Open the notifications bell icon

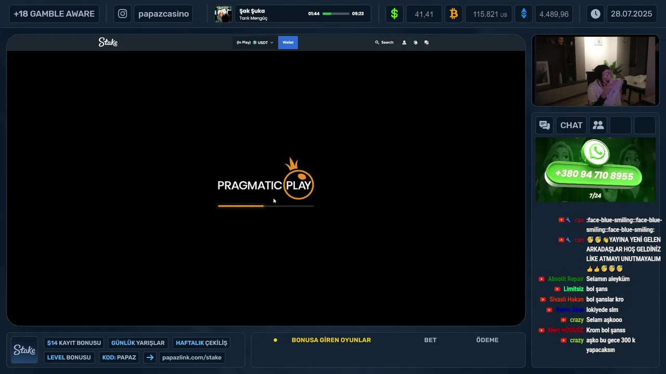(415, 43)
